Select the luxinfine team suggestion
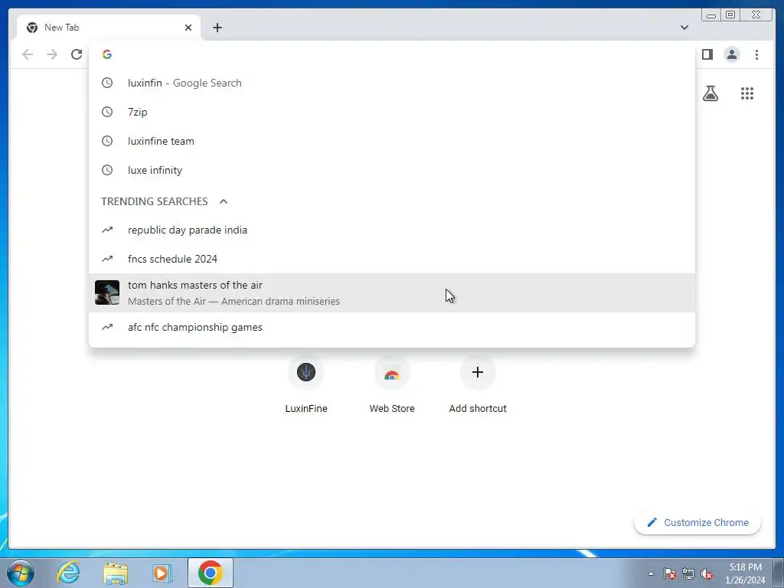 point(391,141)
